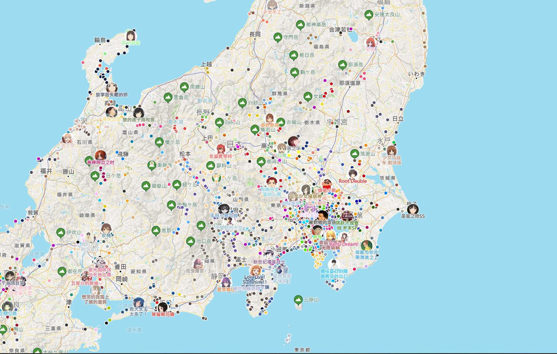The width and height of the screenshot is (557, 354).
Task: Click the 狼的孩子雨和雪 avatar marker
Action: [x=138, y=113]
